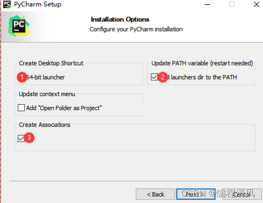Click the "Installation Options" heading text
263x203 pixels.
coord(120,19)
